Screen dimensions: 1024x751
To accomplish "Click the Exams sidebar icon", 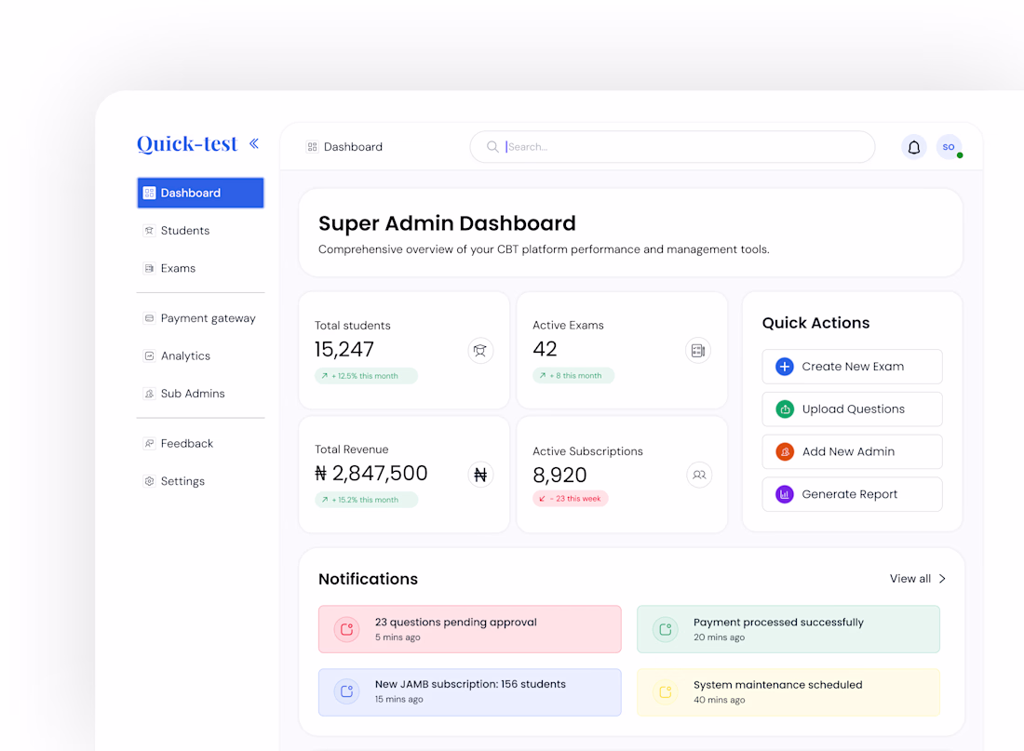I will coord(149,268).
